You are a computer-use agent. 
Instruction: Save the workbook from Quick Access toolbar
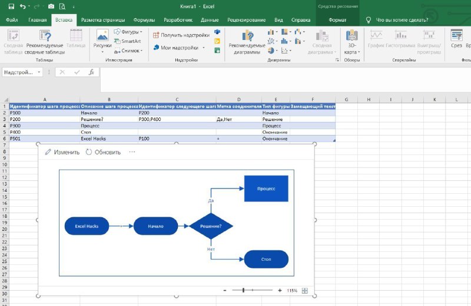click(11, 6)
